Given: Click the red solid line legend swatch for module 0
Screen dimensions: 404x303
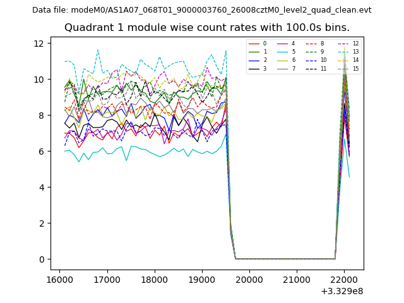Looking at the screenshot, I should click(254, 44).
